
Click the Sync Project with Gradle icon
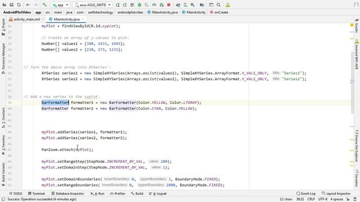pos(178,5)
